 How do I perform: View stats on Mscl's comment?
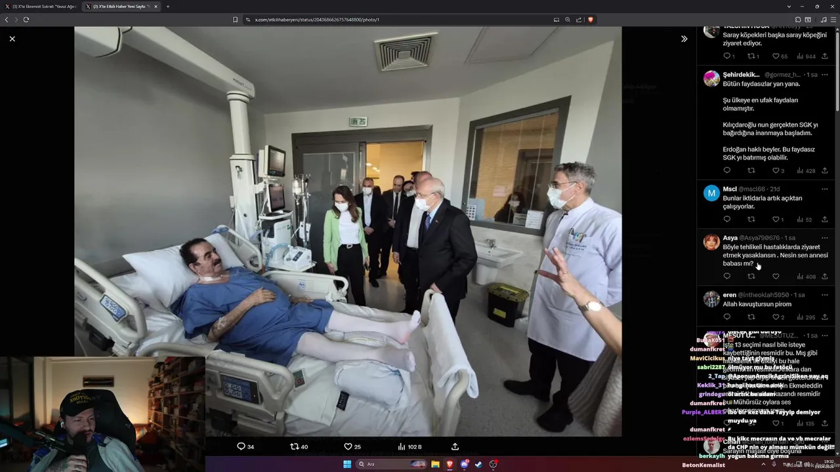(x=805, y=219)
